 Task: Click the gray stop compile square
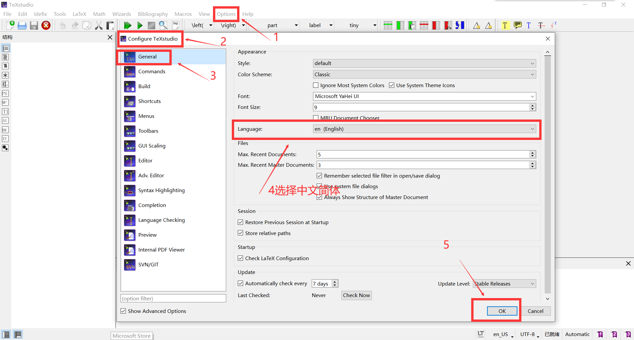coord(151,25)
